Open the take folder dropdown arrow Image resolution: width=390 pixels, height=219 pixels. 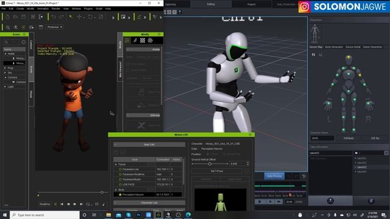(386, 153)
